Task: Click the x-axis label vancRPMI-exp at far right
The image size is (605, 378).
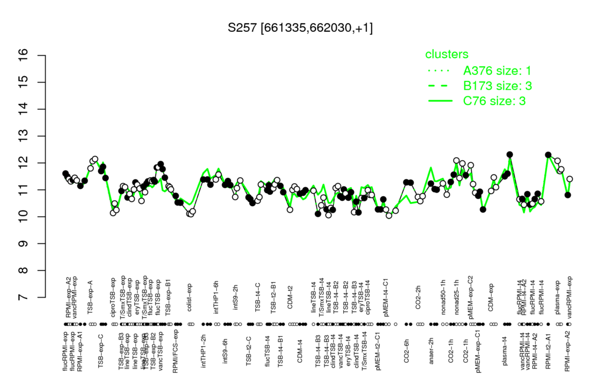Action: click(x=570, y=296)
